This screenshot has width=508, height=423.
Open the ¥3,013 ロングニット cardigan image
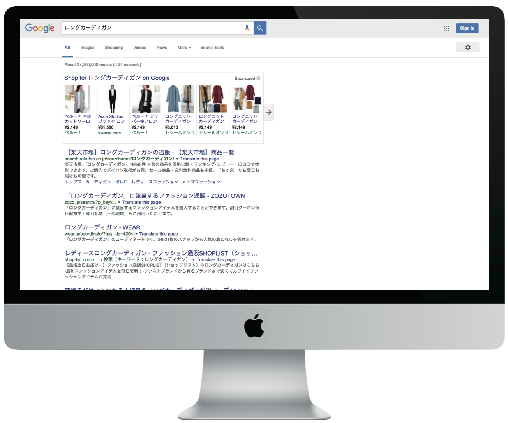180,99
